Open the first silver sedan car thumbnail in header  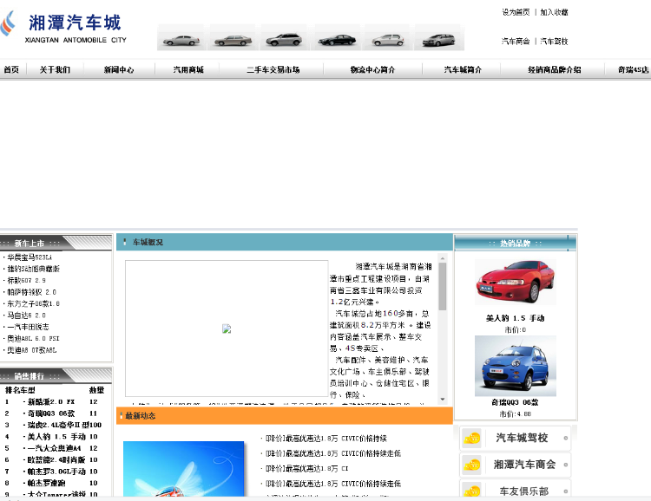181,40
